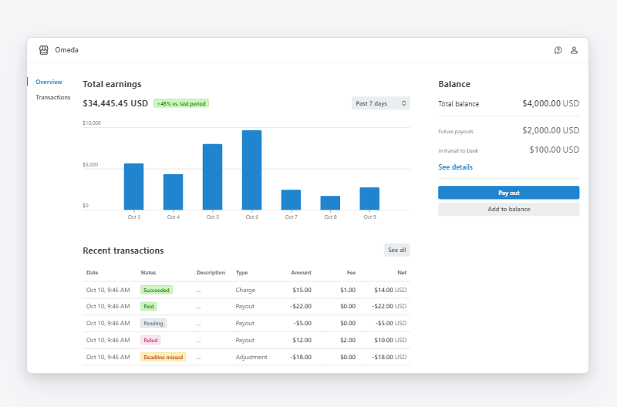Click the Deadline missed status badge
This screenshot has width=617, height=407.
click(163, 357)
